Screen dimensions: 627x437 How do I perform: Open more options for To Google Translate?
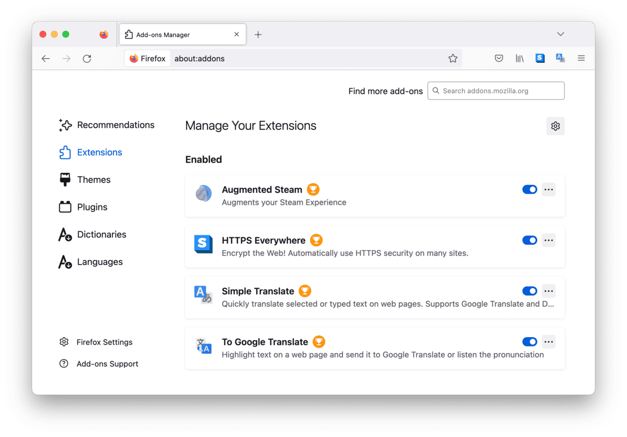[x=549, y=342]
